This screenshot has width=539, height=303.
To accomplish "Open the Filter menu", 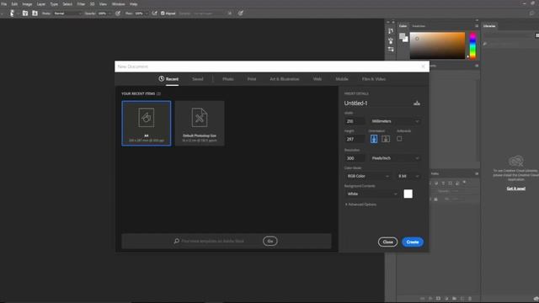I will coord(81,4).
